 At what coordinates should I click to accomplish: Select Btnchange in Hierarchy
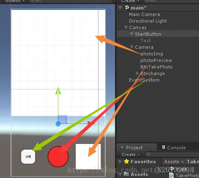pyautogui.click(x=153, y=73)
